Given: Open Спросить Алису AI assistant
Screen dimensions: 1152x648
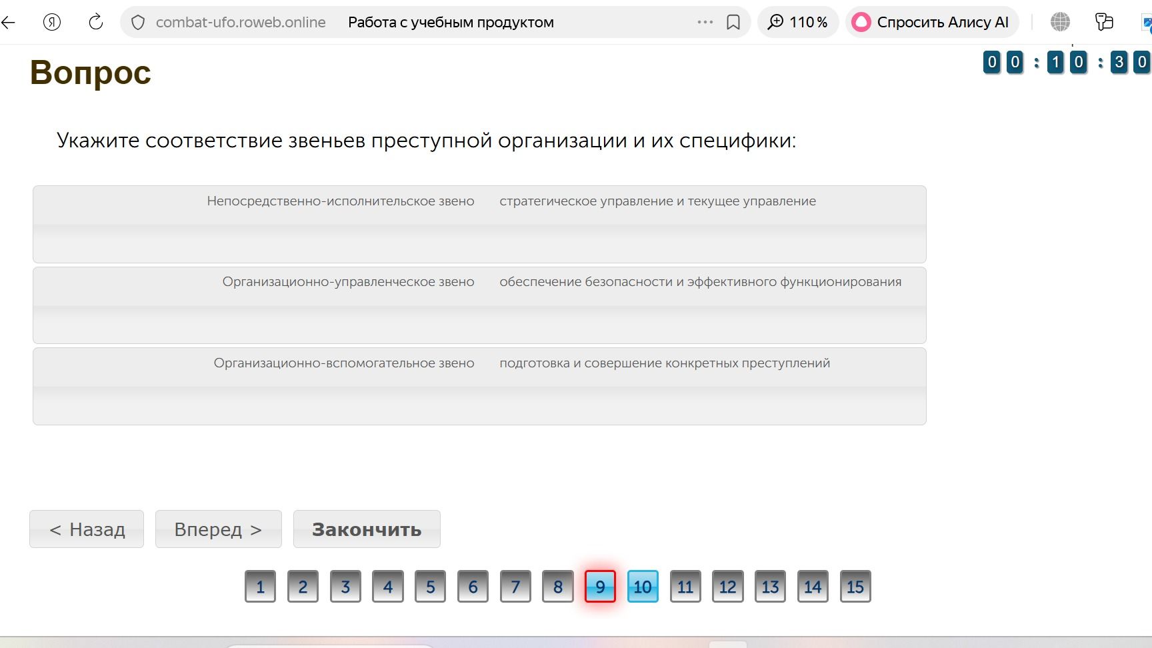Looking at the screenshot, I should 932,22.
